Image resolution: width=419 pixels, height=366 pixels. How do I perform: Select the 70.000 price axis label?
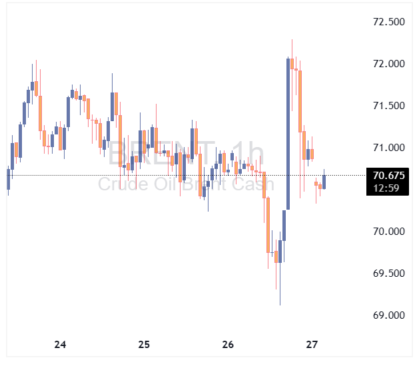tap(388, 232)
